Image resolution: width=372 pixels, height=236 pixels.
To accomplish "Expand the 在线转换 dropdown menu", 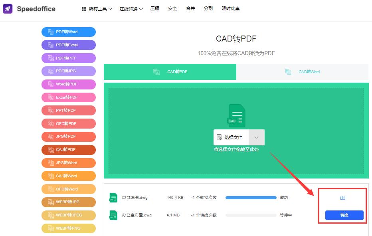I will point(131,9).
